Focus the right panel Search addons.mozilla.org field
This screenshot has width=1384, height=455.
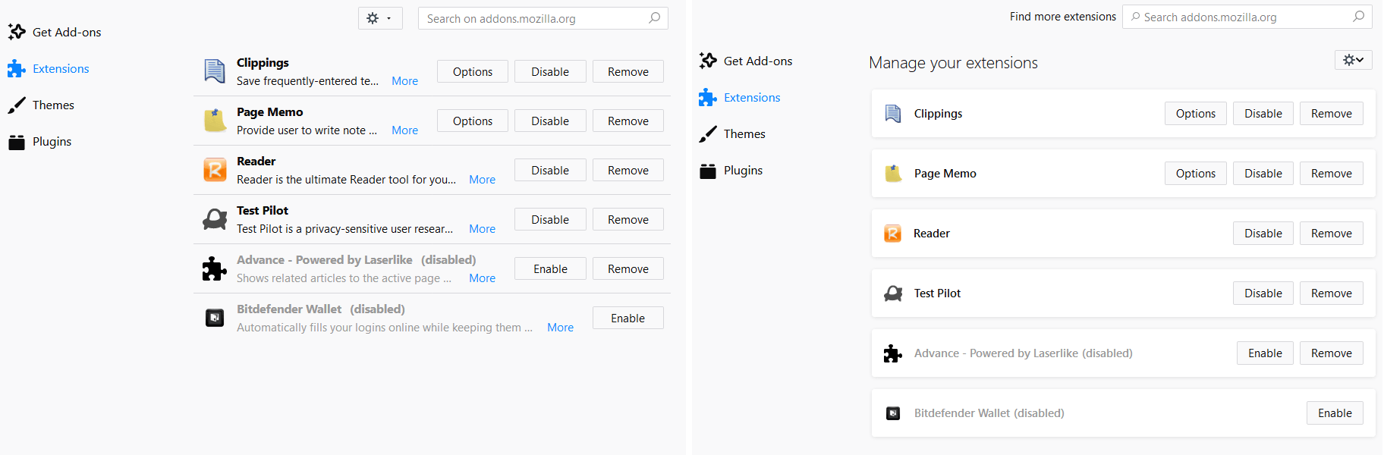(x=1247, y=17)
